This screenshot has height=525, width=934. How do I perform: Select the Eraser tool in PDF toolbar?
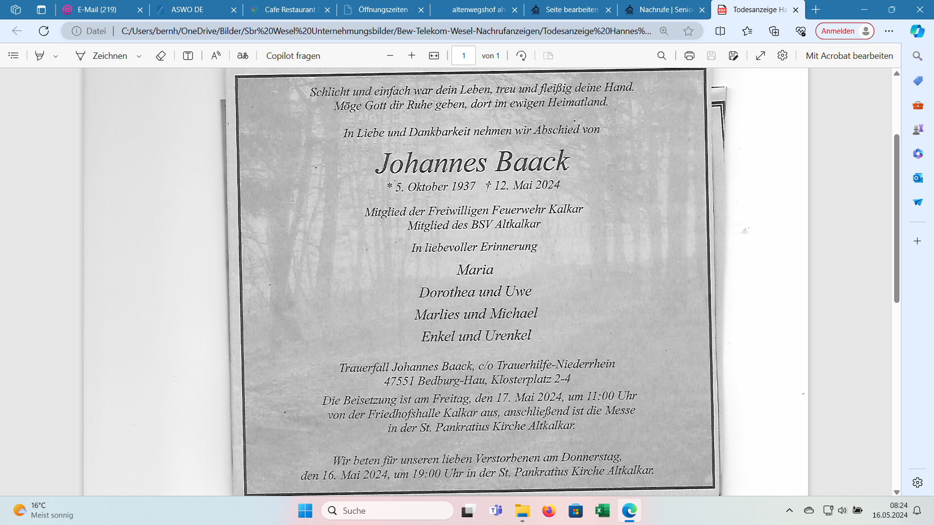(161, 56)
